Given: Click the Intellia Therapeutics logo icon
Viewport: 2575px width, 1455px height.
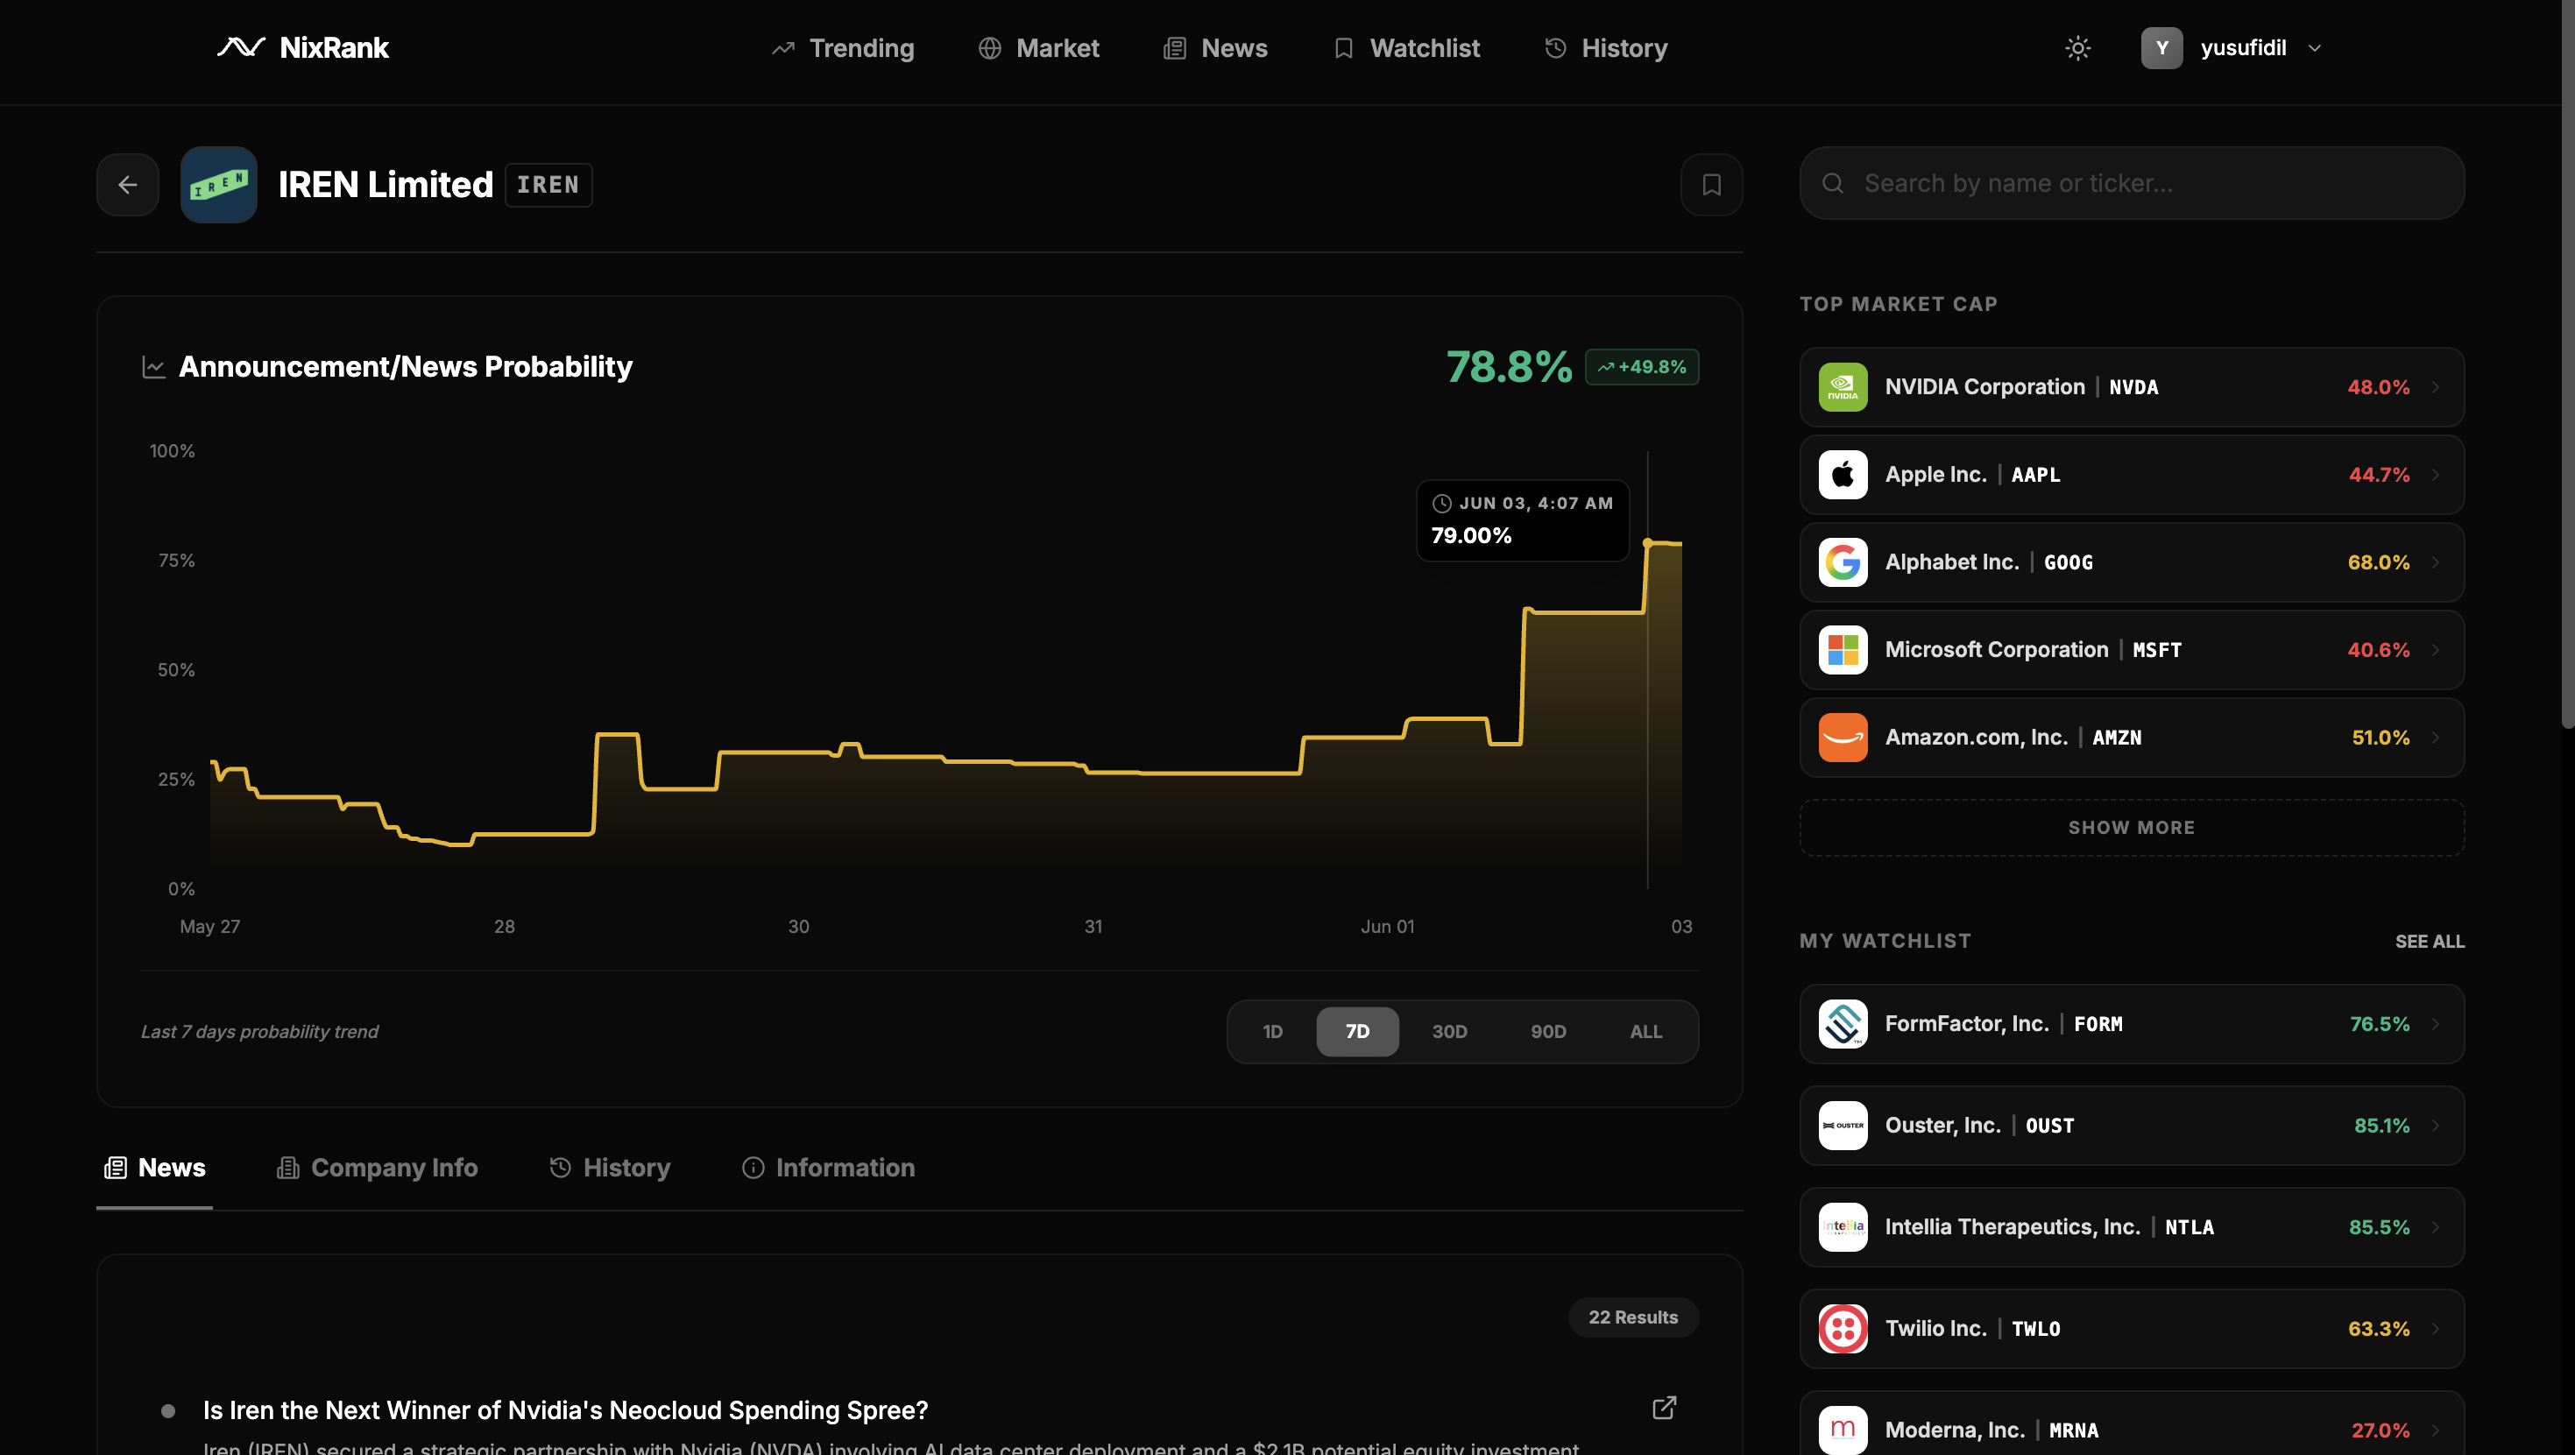Looking at the screenshot, I should tap(1843, 1227).
